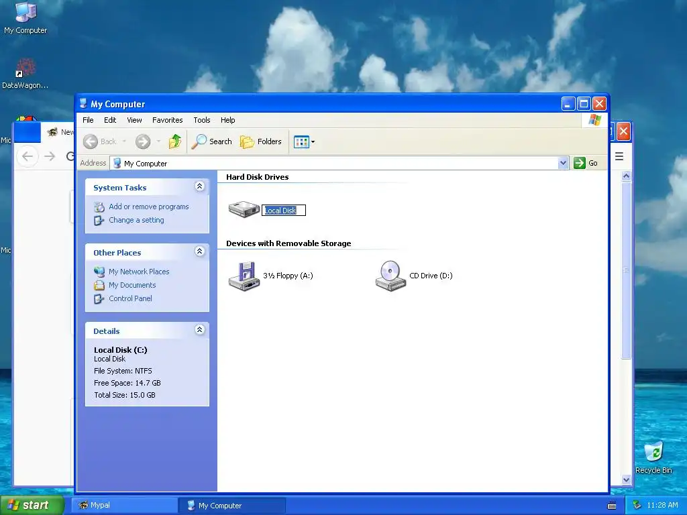Open the Tools menu
Image resolution: width=687 pixels, height=515 pixels.
point(202,120)
